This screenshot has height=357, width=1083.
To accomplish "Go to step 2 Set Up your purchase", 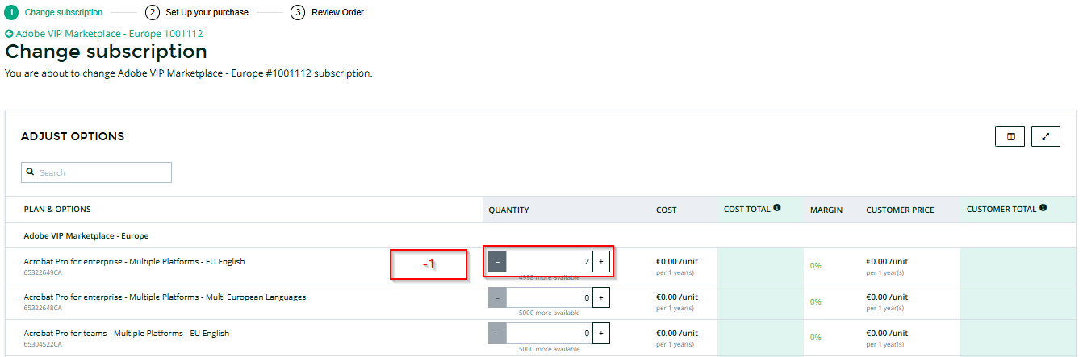I will click(197, 12).
